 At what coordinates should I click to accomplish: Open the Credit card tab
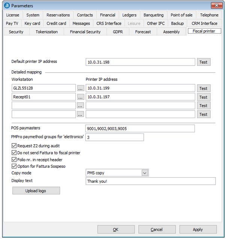pos(56,24)
